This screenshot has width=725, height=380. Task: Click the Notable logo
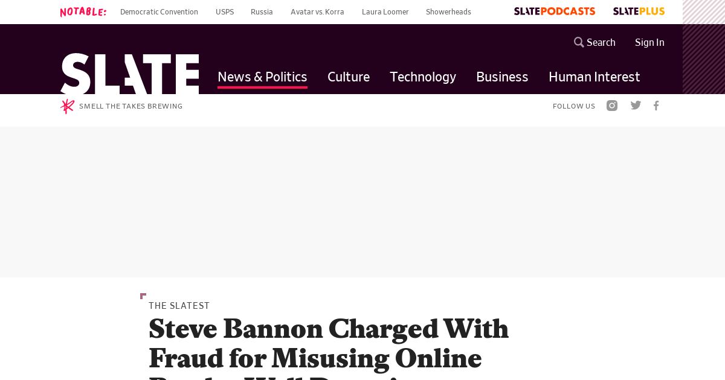coord(83,11)
